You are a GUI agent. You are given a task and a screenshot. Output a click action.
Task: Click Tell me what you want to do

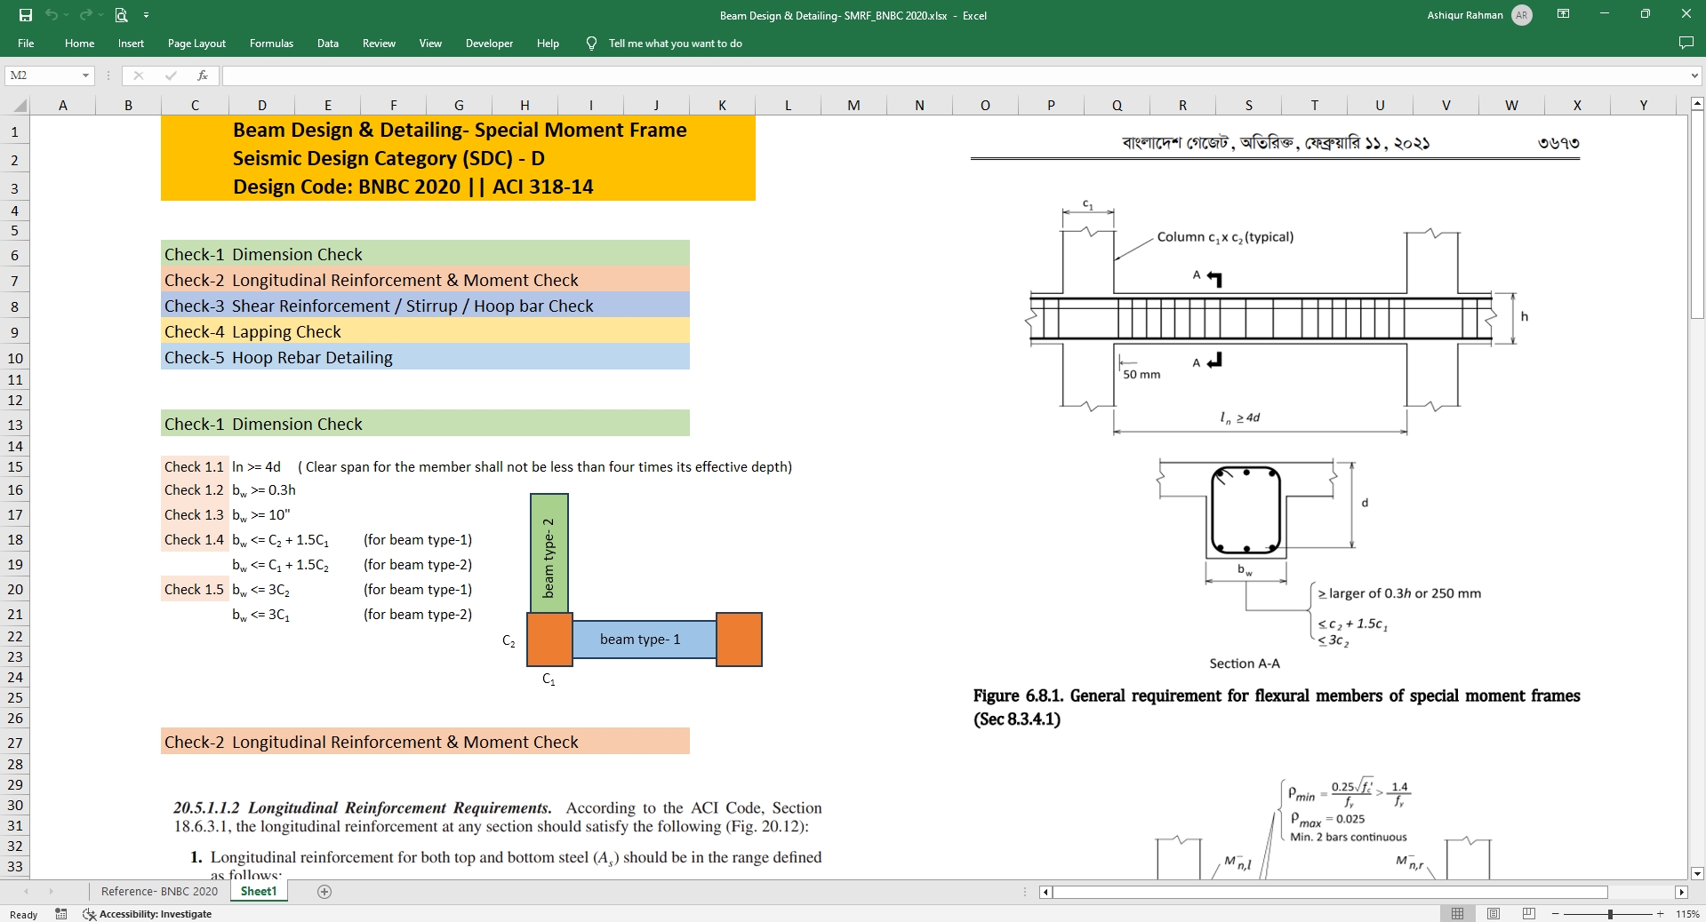click(676, 44)
